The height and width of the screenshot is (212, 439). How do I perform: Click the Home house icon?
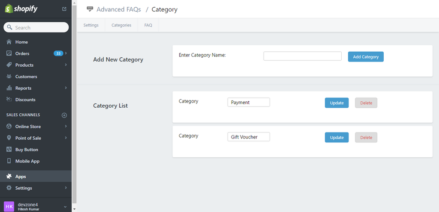(x=9, y=42)
